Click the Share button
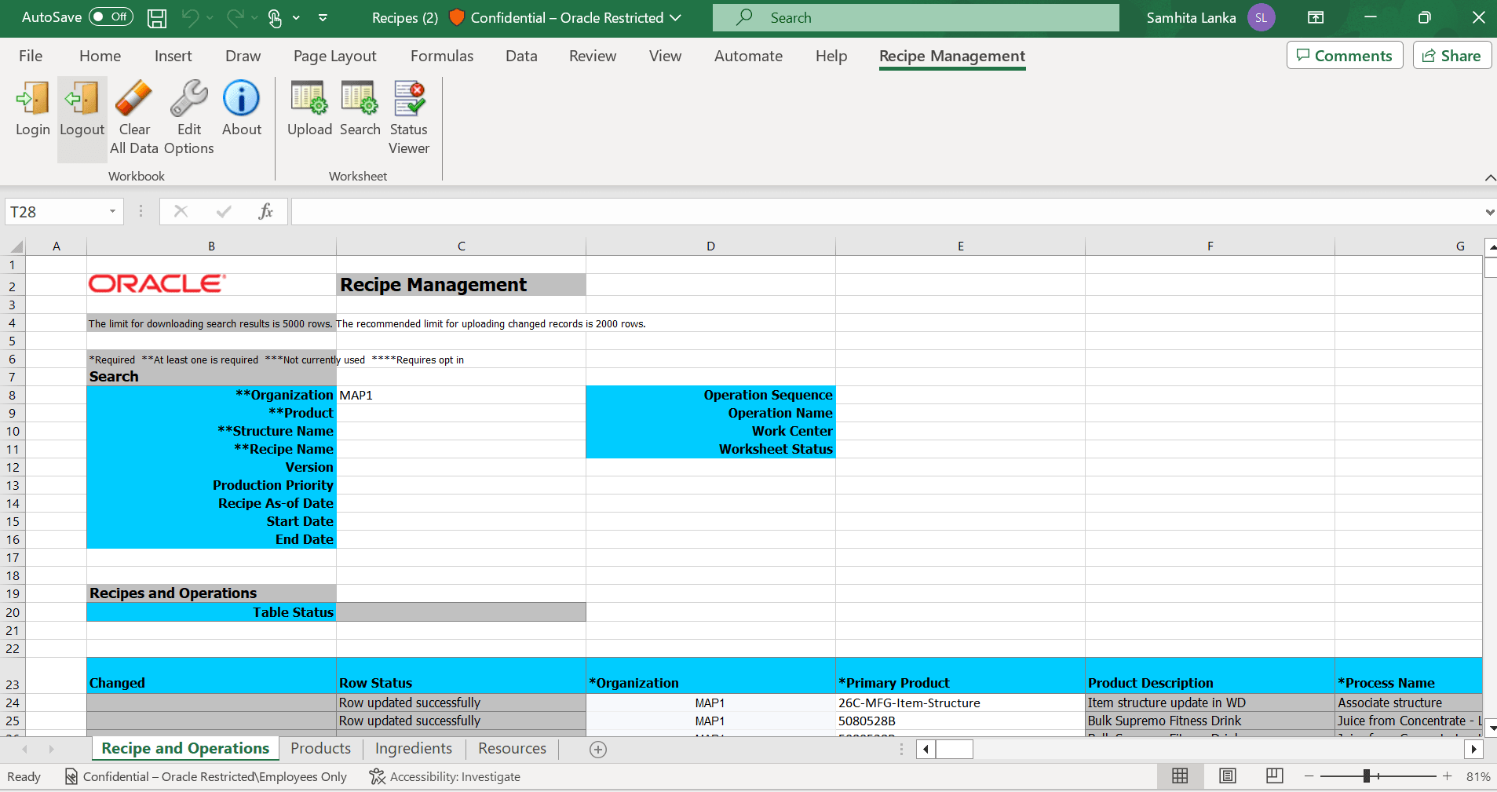This screenshot has height=792, width=1497. pyautogui.click(x=1451, y=56)
